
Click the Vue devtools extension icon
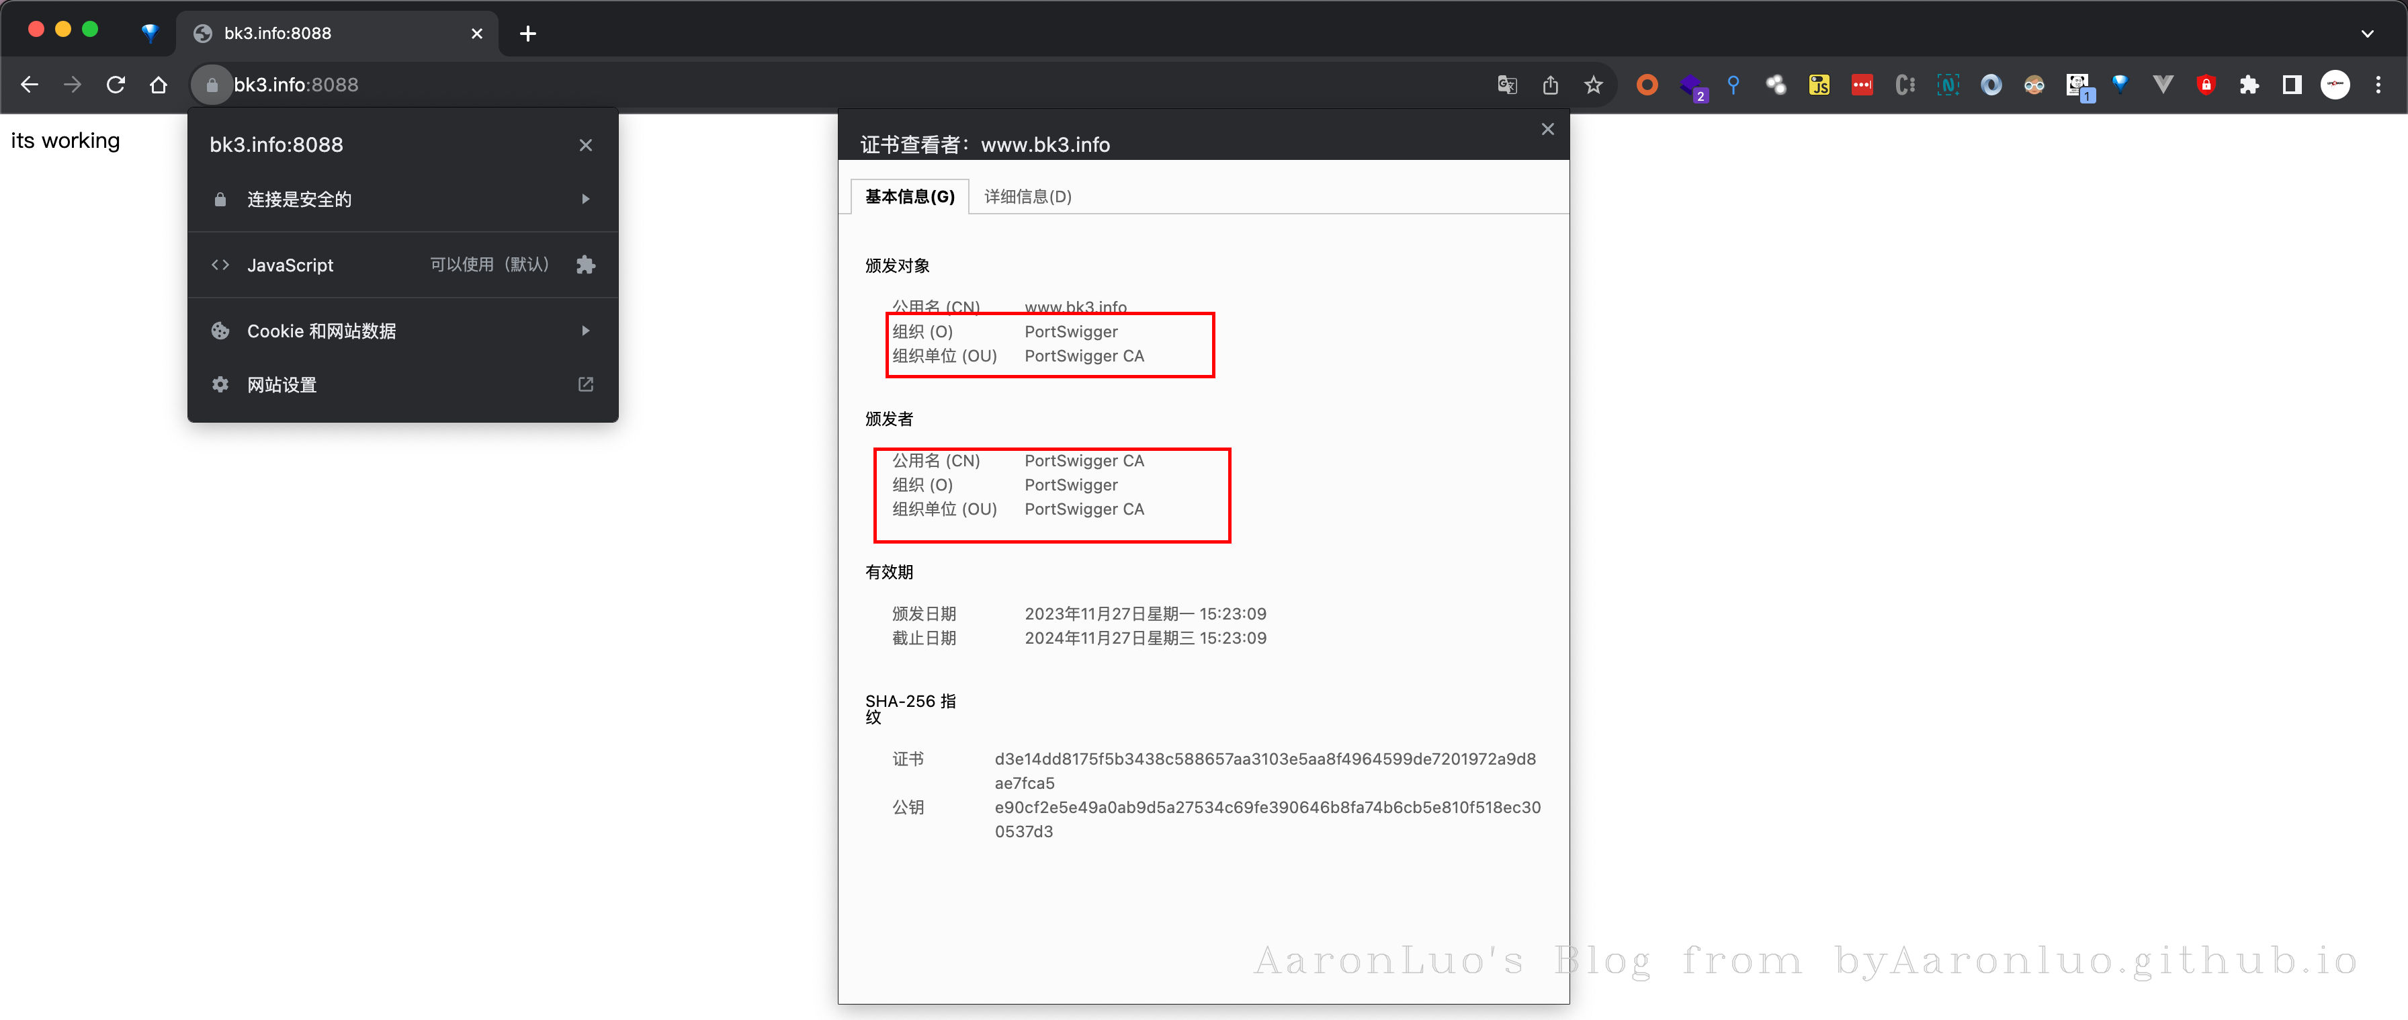[x=2162, y=85]
